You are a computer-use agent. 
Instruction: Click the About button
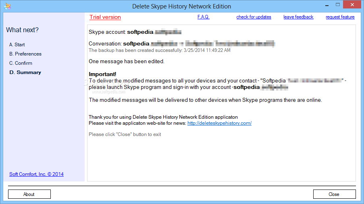[29, 194]
